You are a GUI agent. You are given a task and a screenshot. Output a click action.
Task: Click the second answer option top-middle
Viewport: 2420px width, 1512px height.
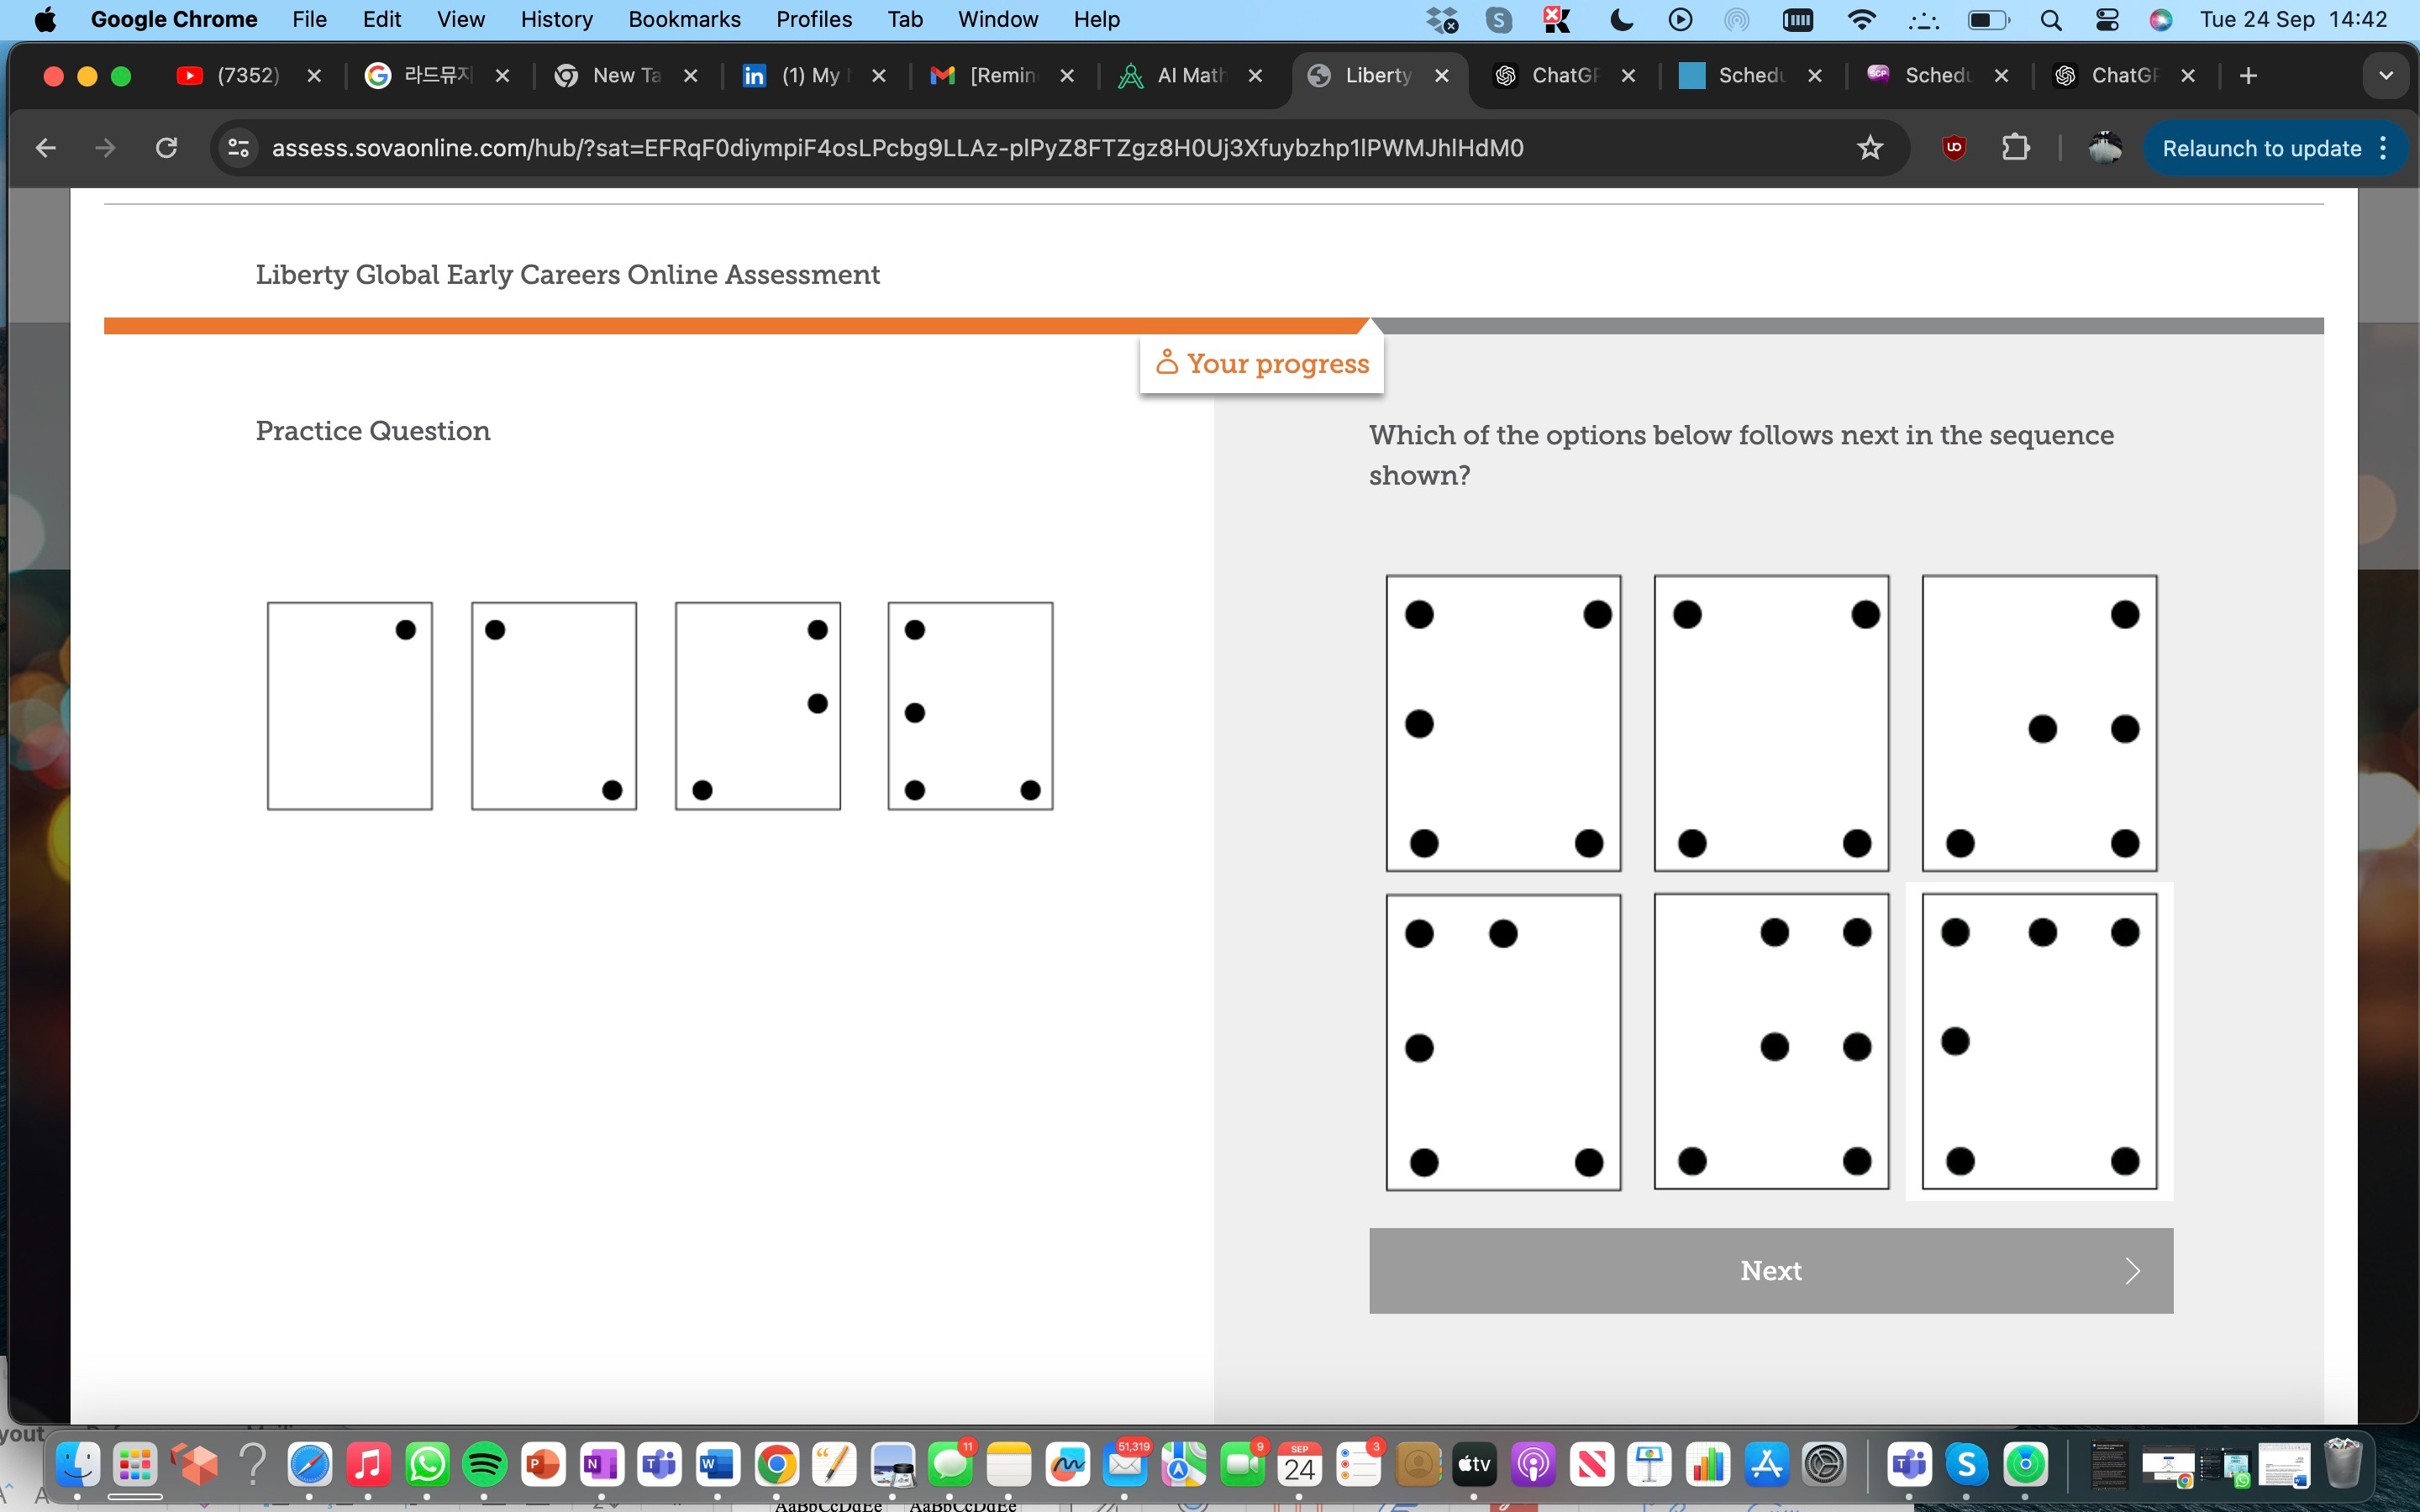(1770, 719)
